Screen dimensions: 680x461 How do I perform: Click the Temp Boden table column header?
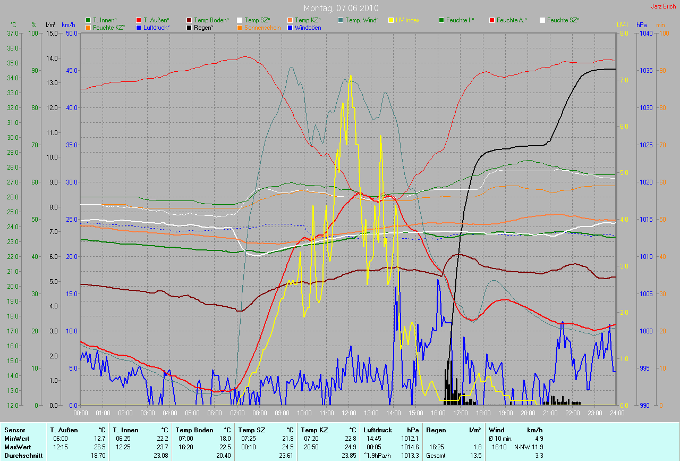tap(194, 430)
